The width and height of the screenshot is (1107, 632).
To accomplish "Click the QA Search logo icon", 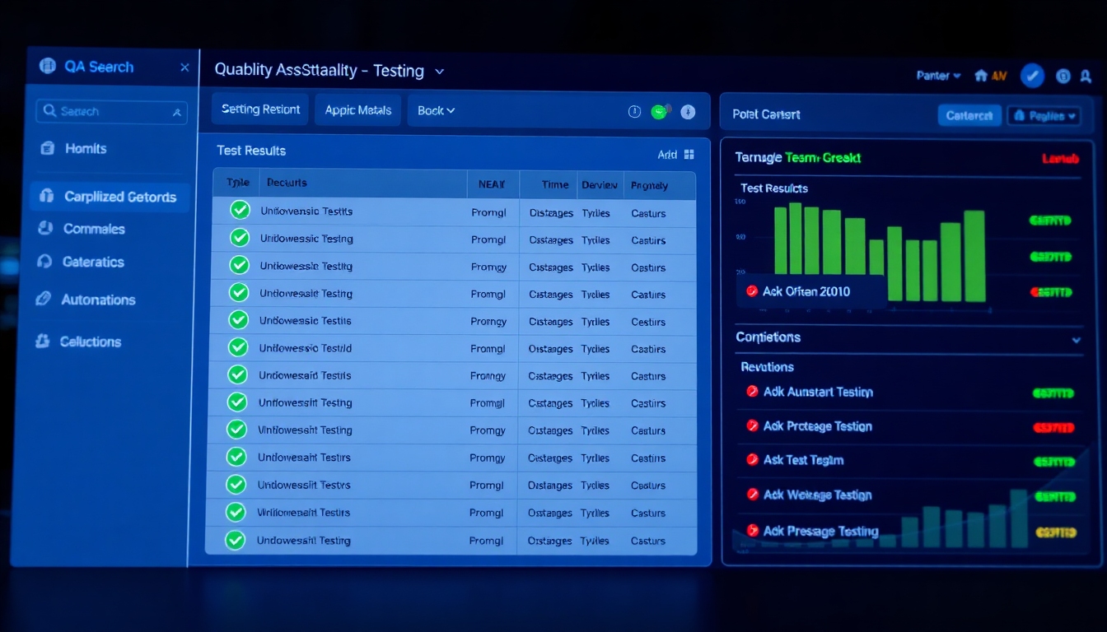I will click(47, 67).
